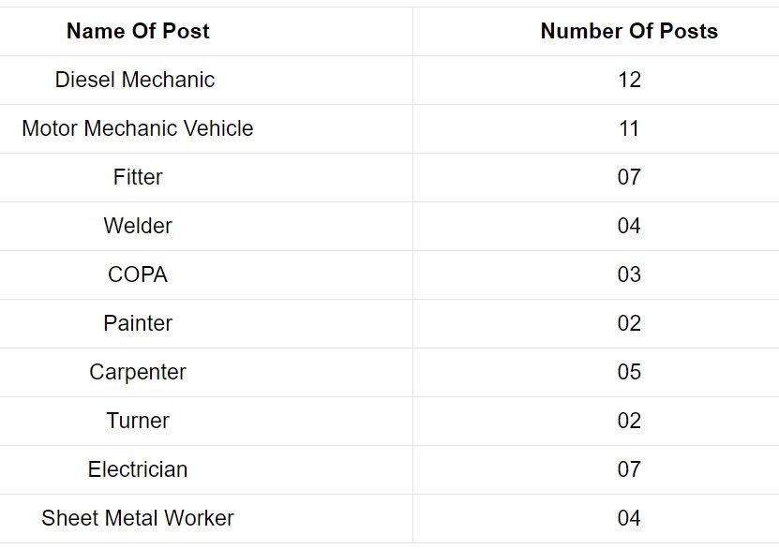Select the COPA cell

click(138, 274)
